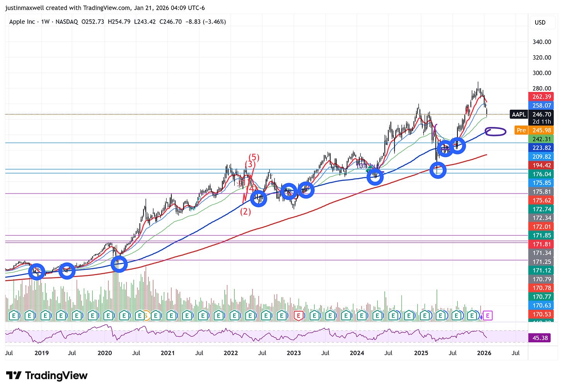This screenshot has height=391, width=563.
Task: Click the red 171.81 price label
Action: coord(541,244)
